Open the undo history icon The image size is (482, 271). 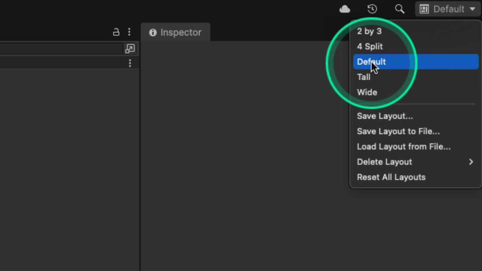[372, 9]
